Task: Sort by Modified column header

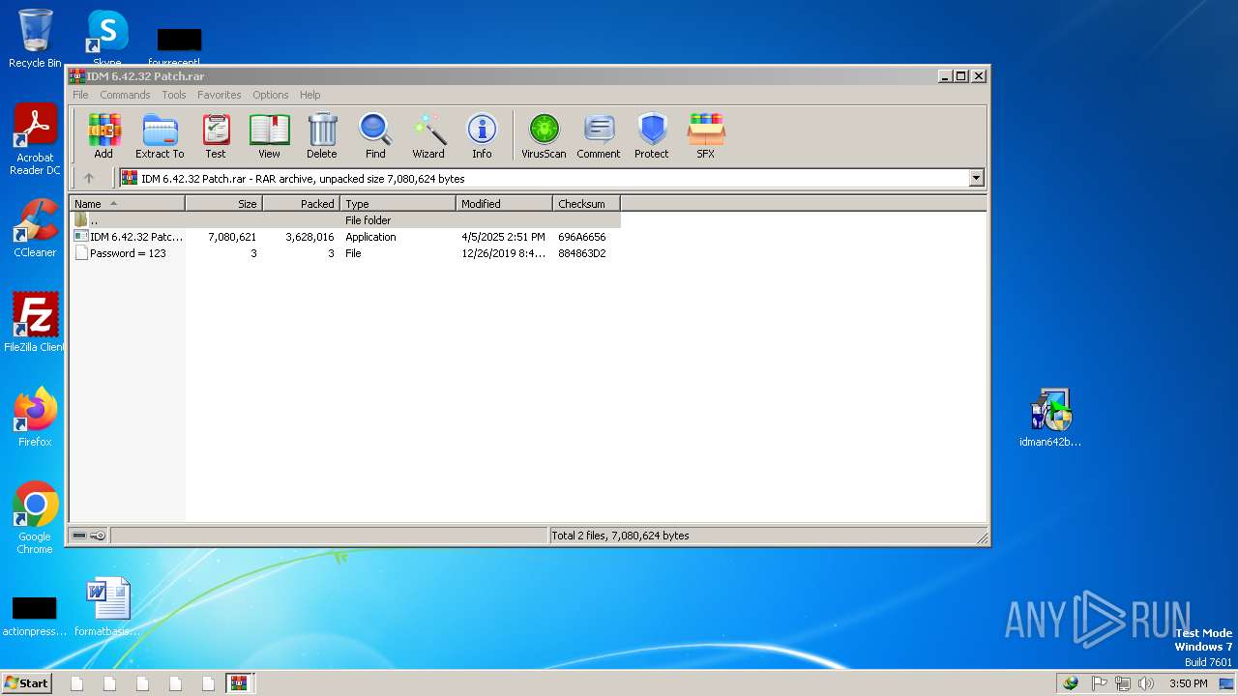Action: pos(504,204)
